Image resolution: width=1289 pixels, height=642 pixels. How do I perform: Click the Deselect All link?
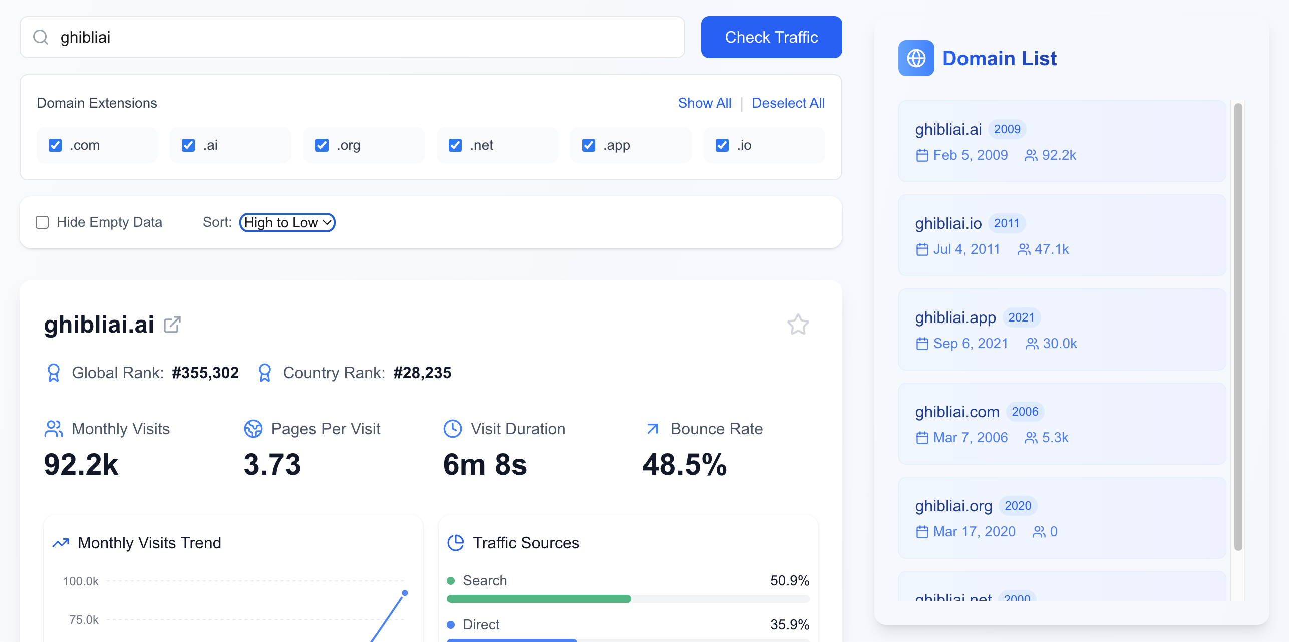point(788,103)
